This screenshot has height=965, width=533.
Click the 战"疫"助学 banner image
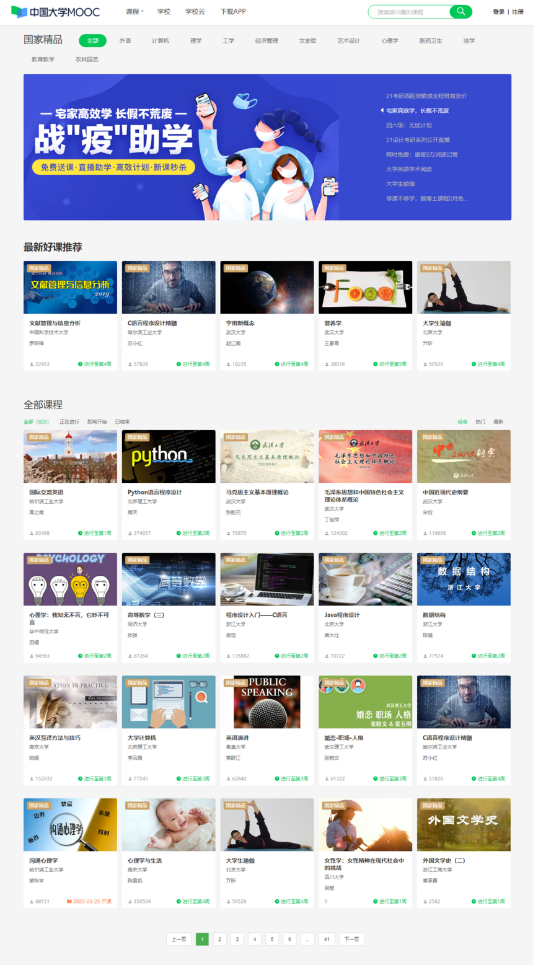point(182,147)
